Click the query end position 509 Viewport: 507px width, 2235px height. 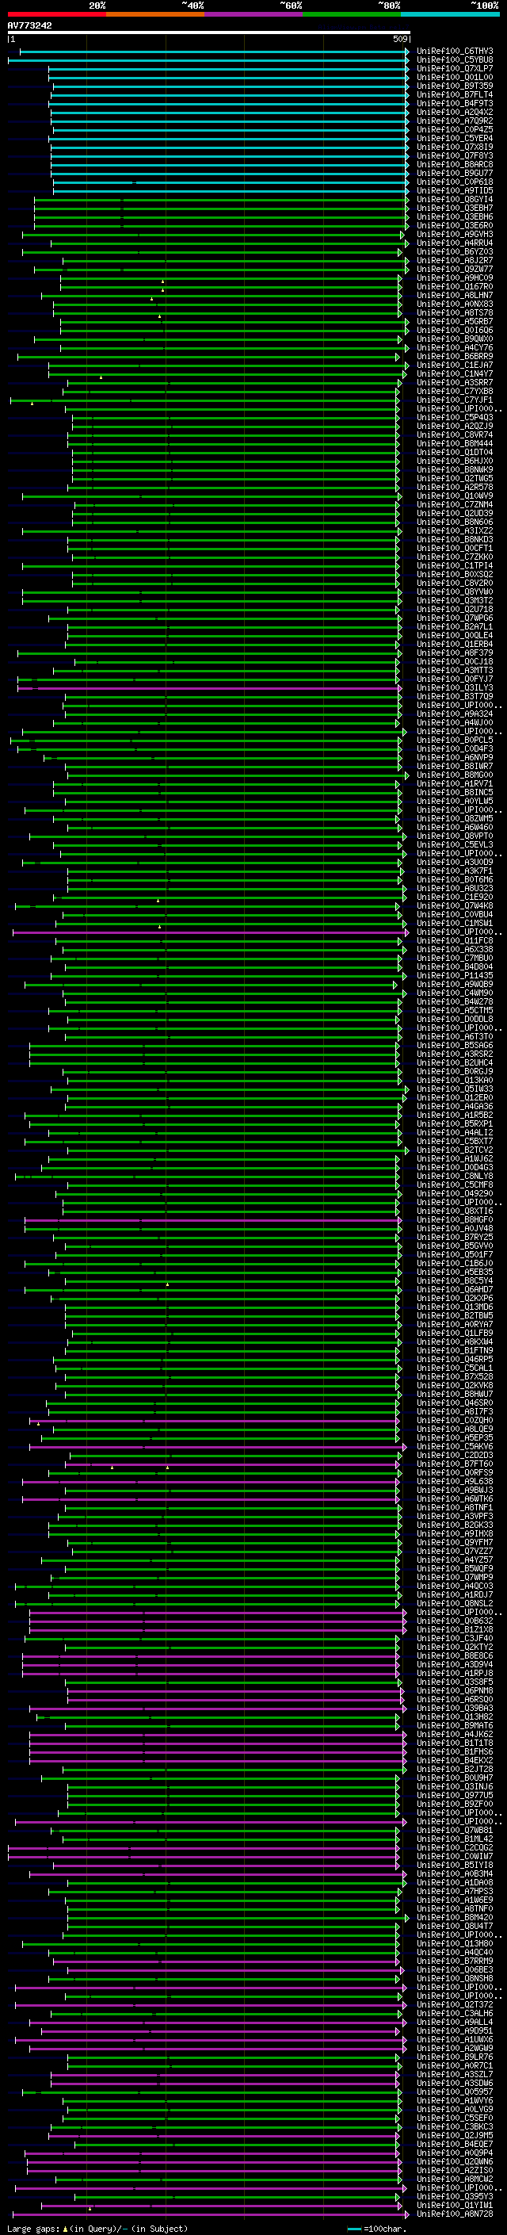tap(400, 39)
